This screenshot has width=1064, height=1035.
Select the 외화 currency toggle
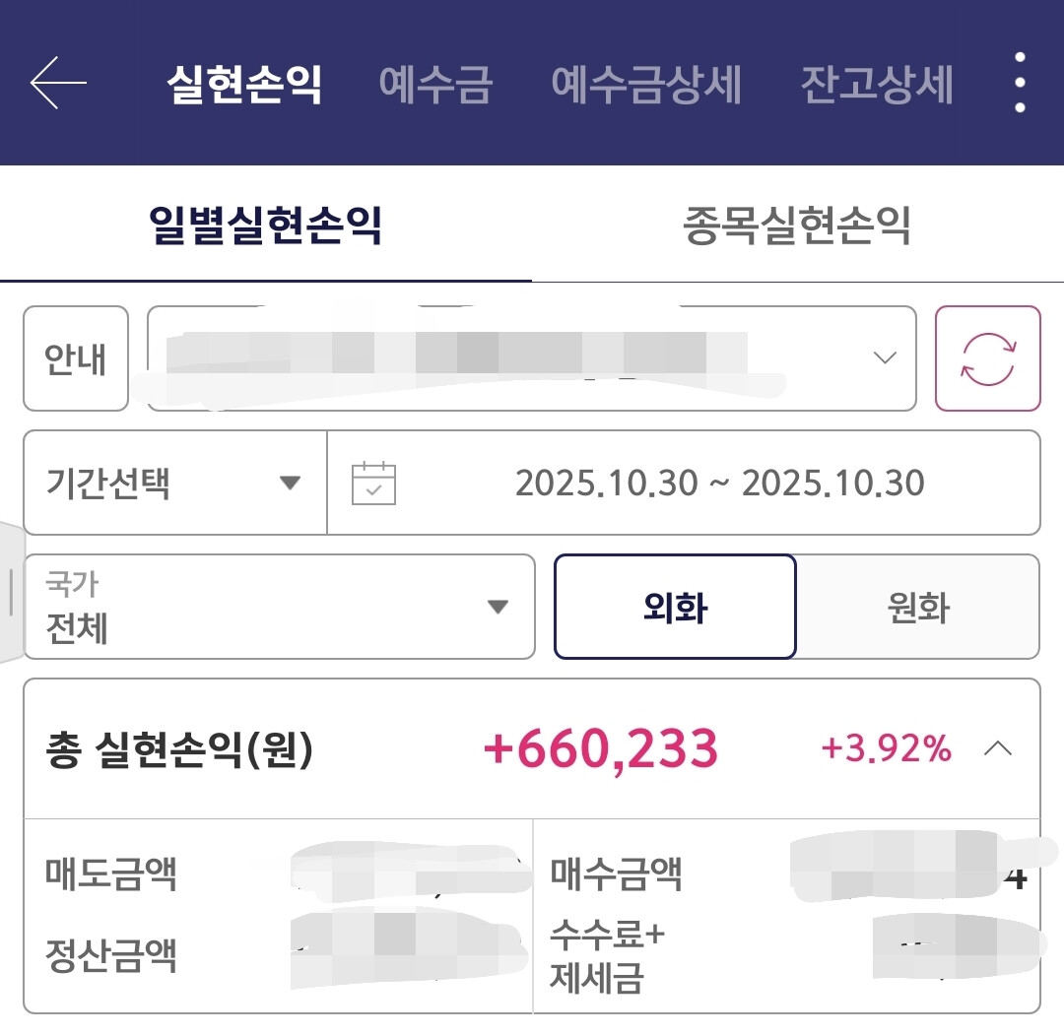pos(675,607)
